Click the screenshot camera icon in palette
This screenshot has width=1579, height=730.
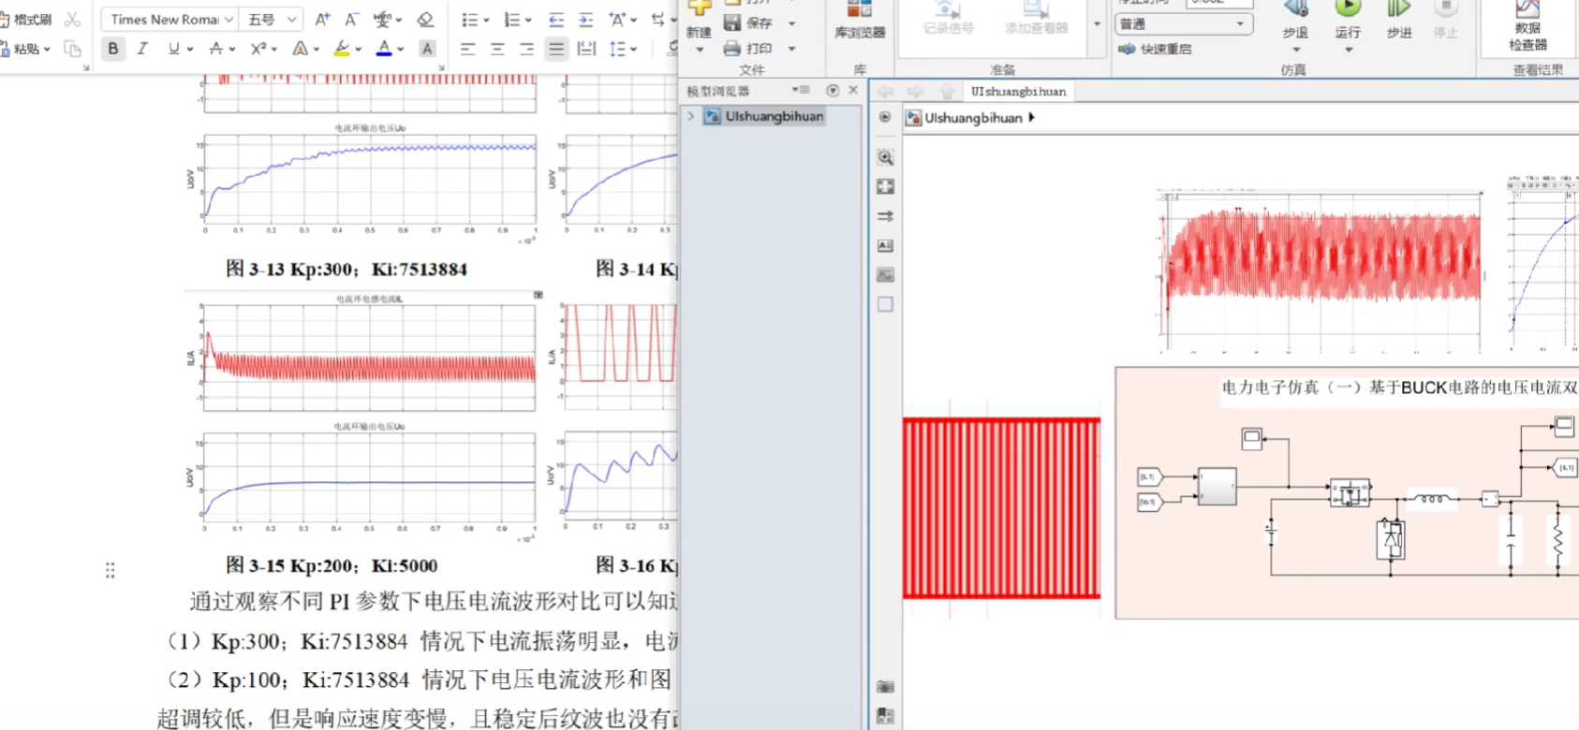click(x=885, y=687)
